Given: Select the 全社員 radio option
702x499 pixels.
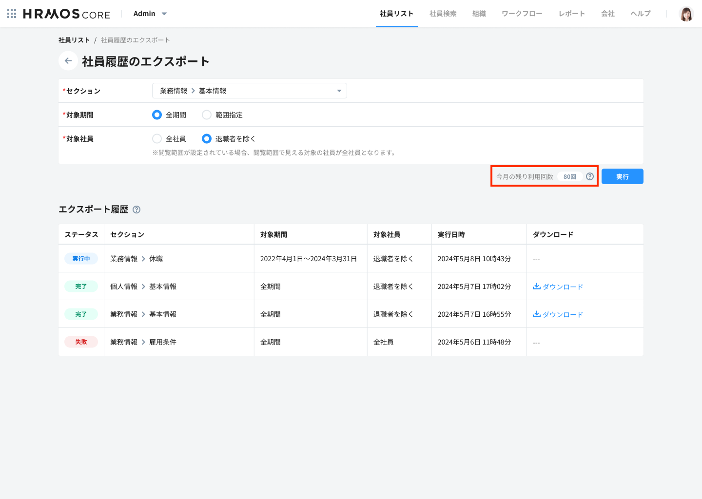Looking at the screenshot, I should (x=157, y=139).
